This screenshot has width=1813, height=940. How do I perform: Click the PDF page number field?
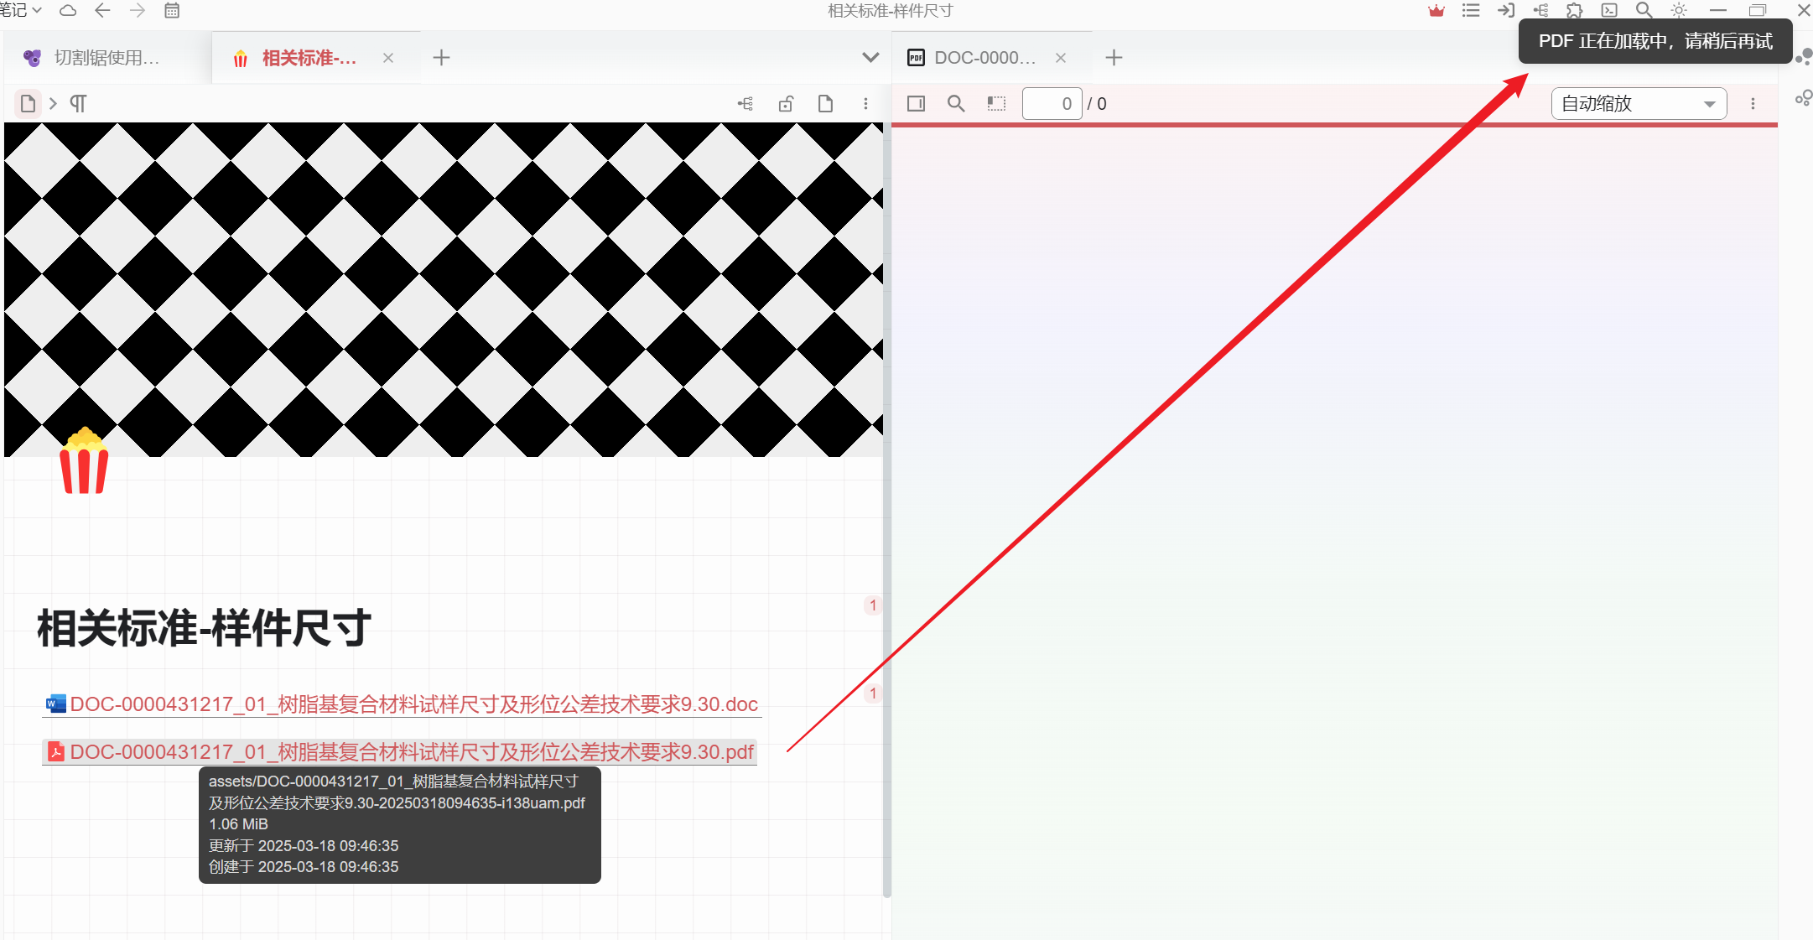pyautogui.click(x=1052, y=104)
